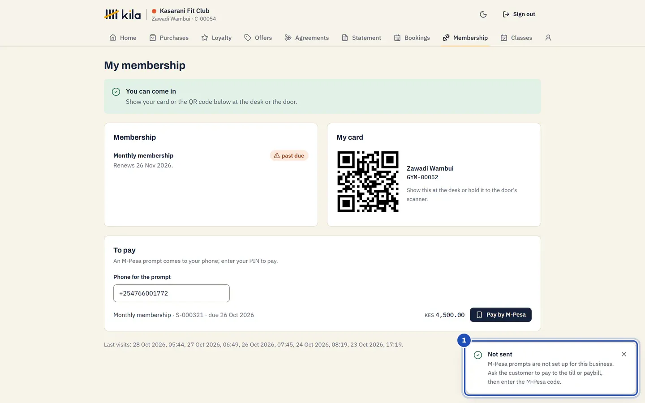Click the KES 4,500.00 amount
The width and height of the screenshot is (645, 403).
tap(445, 315)
